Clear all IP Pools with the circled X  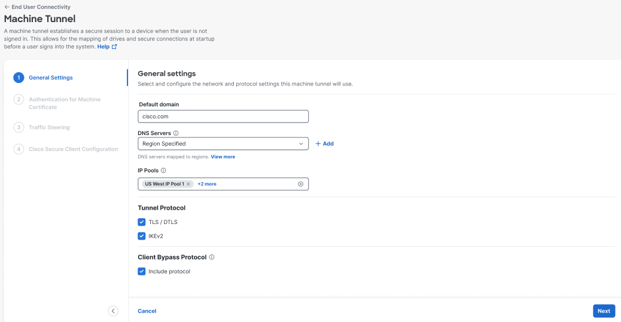300,184
